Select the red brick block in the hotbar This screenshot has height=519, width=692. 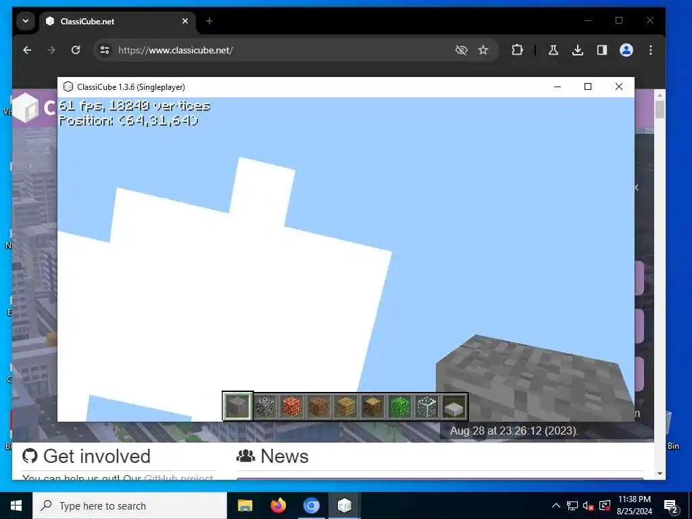292,405
